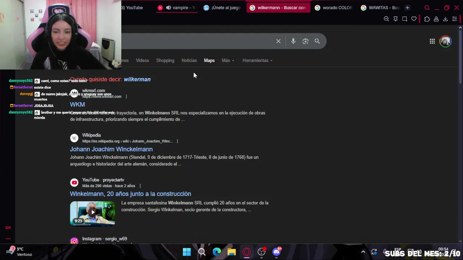
Task: Open File Explorer from taskbar
Action: point(232,252)
